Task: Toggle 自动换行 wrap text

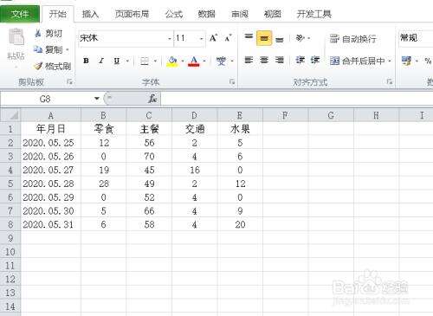Action: [352, 38]
